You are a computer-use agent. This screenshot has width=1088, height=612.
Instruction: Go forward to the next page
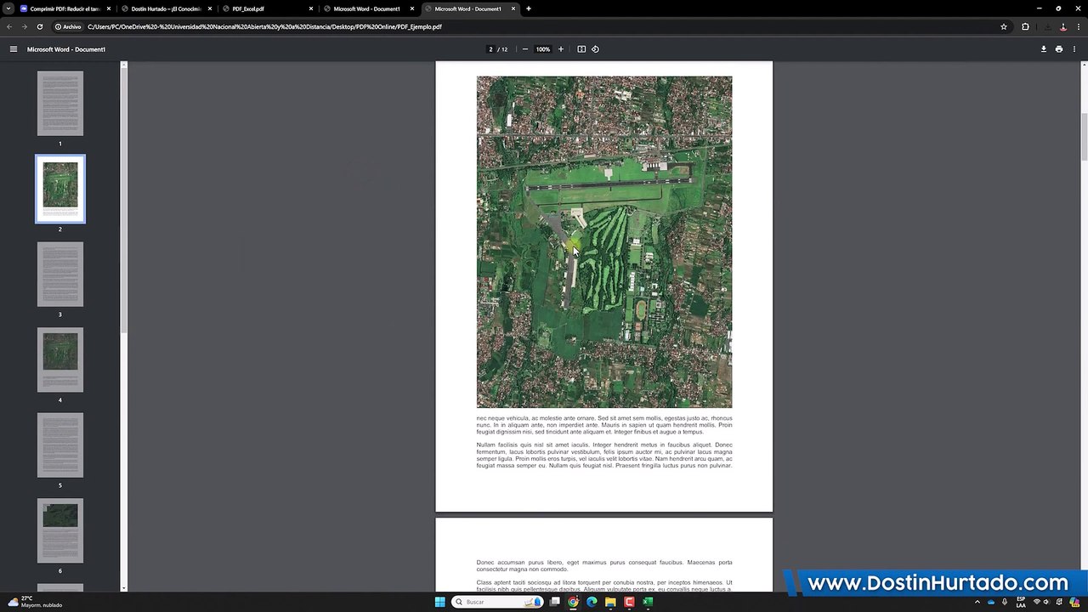click(x=24, y=26)
